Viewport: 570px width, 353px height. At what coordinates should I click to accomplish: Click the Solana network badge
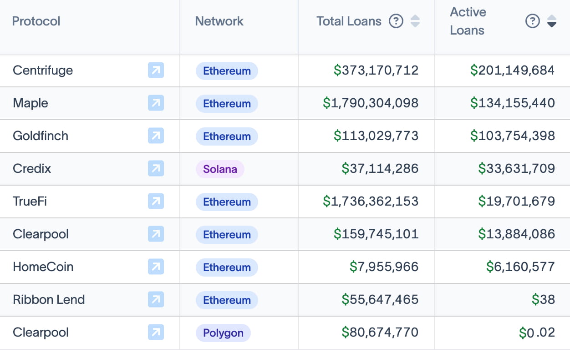pyautogui.click(x=220, y=169)
